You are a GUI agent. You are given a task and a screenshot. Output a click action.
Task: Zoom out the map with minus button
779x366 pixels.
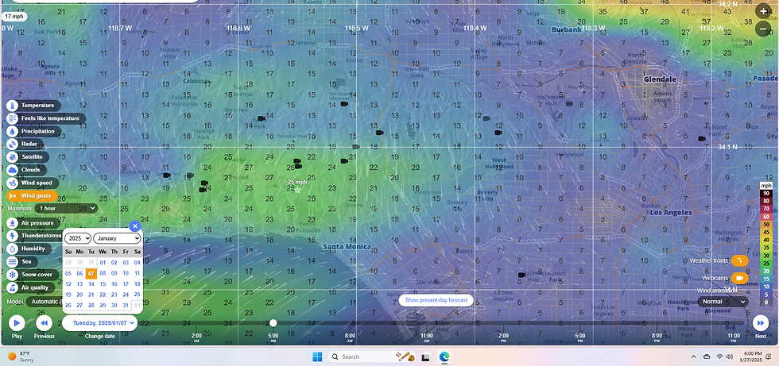[x=763, y=29]
